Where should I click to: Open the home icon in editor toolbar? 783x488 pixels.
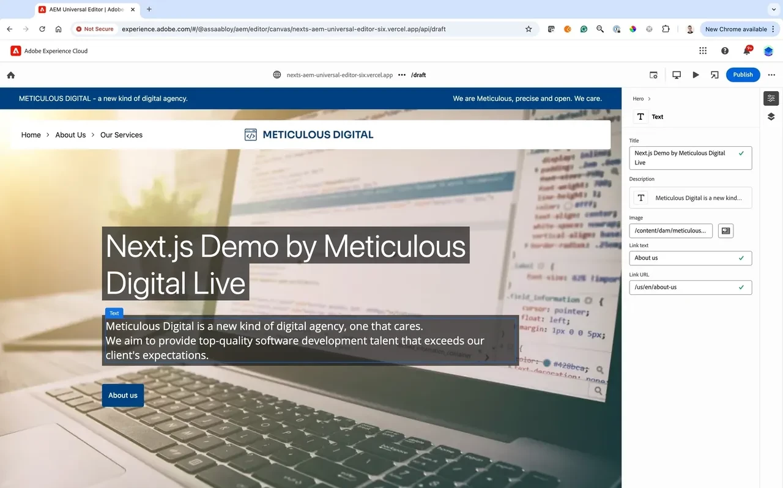[10, 75]
